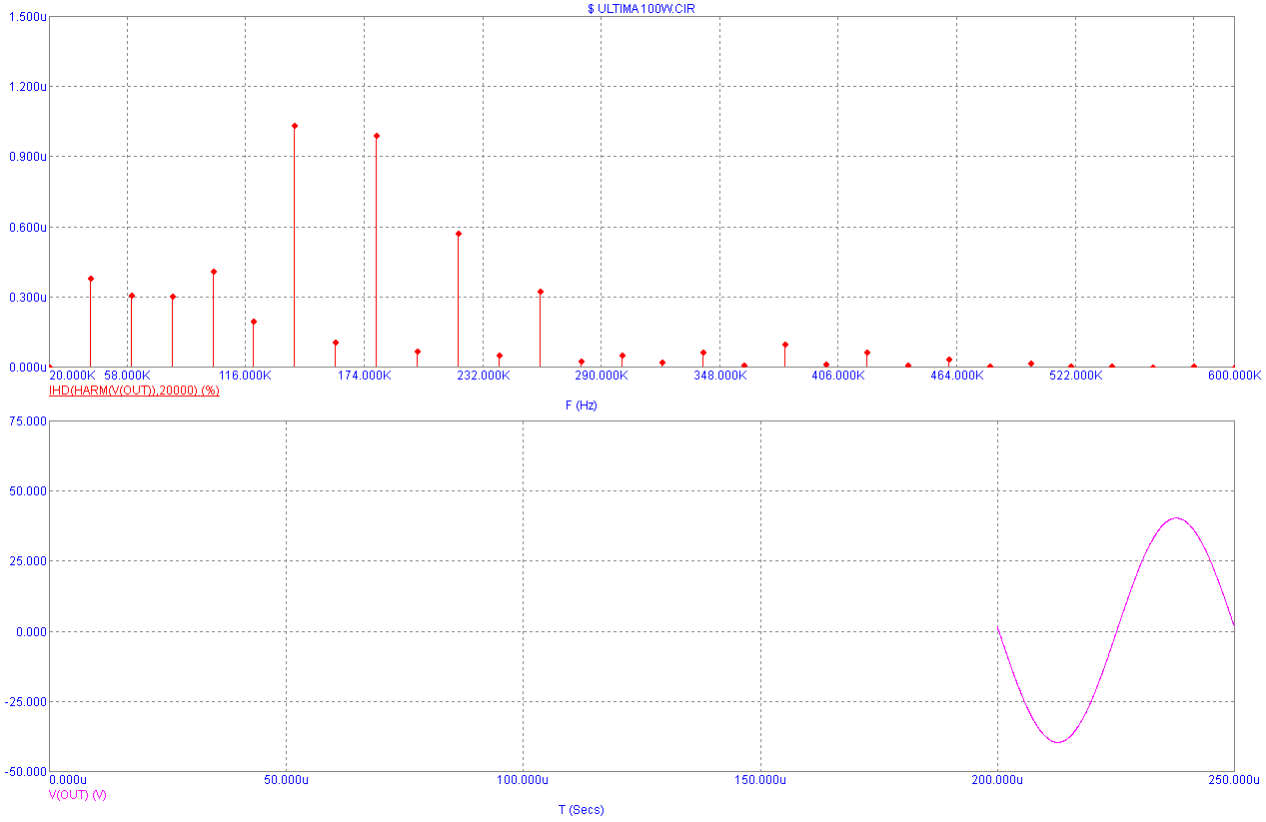The height and width of the screenshot is (822, 1266).
Task: Click the positive peak of the V(OUT) sine wave
Action: [x=1176, y=518]
